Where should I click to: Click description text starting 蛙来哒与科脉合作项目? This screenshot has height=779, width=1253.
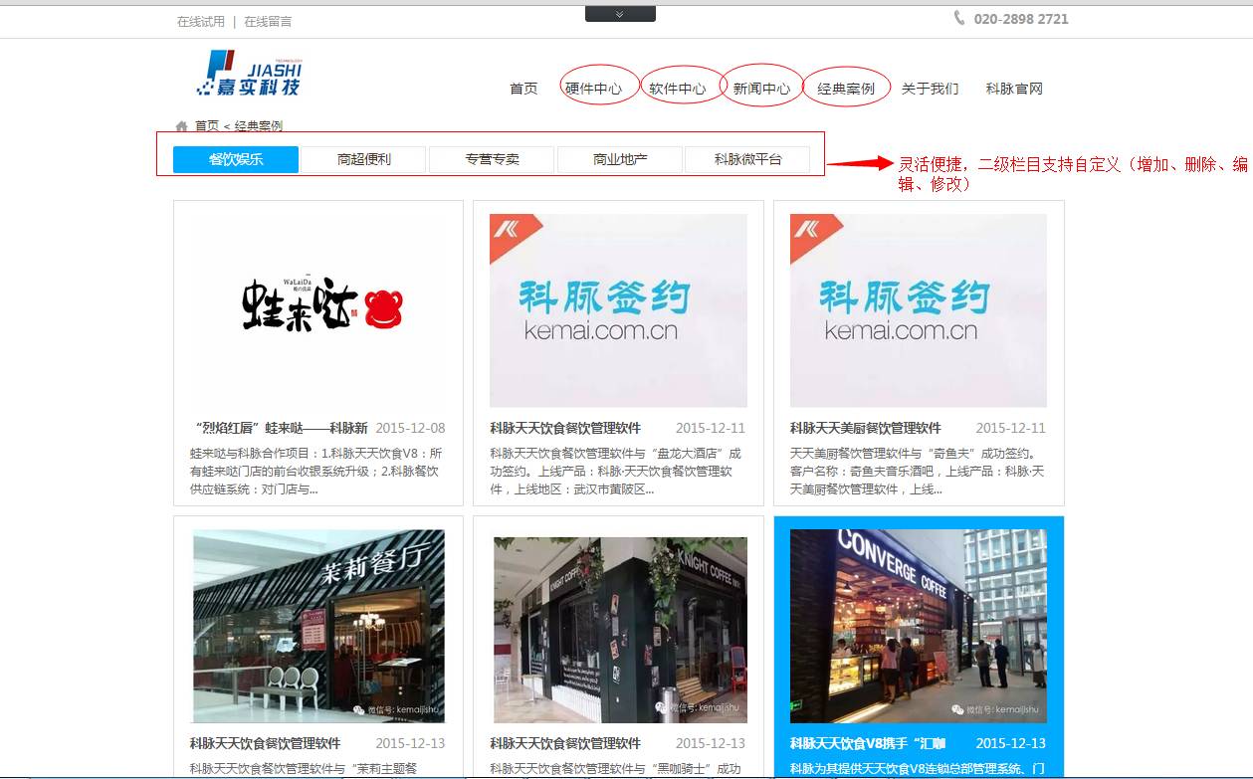pyautogui.click(x=314, y=471)
